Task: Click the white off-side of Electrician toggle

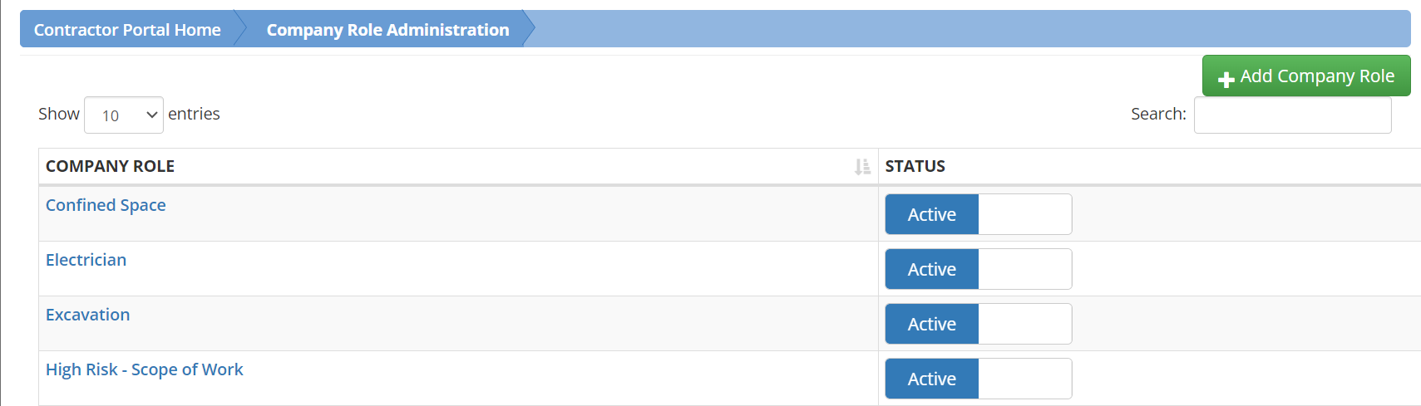Action: [1024, 269]
